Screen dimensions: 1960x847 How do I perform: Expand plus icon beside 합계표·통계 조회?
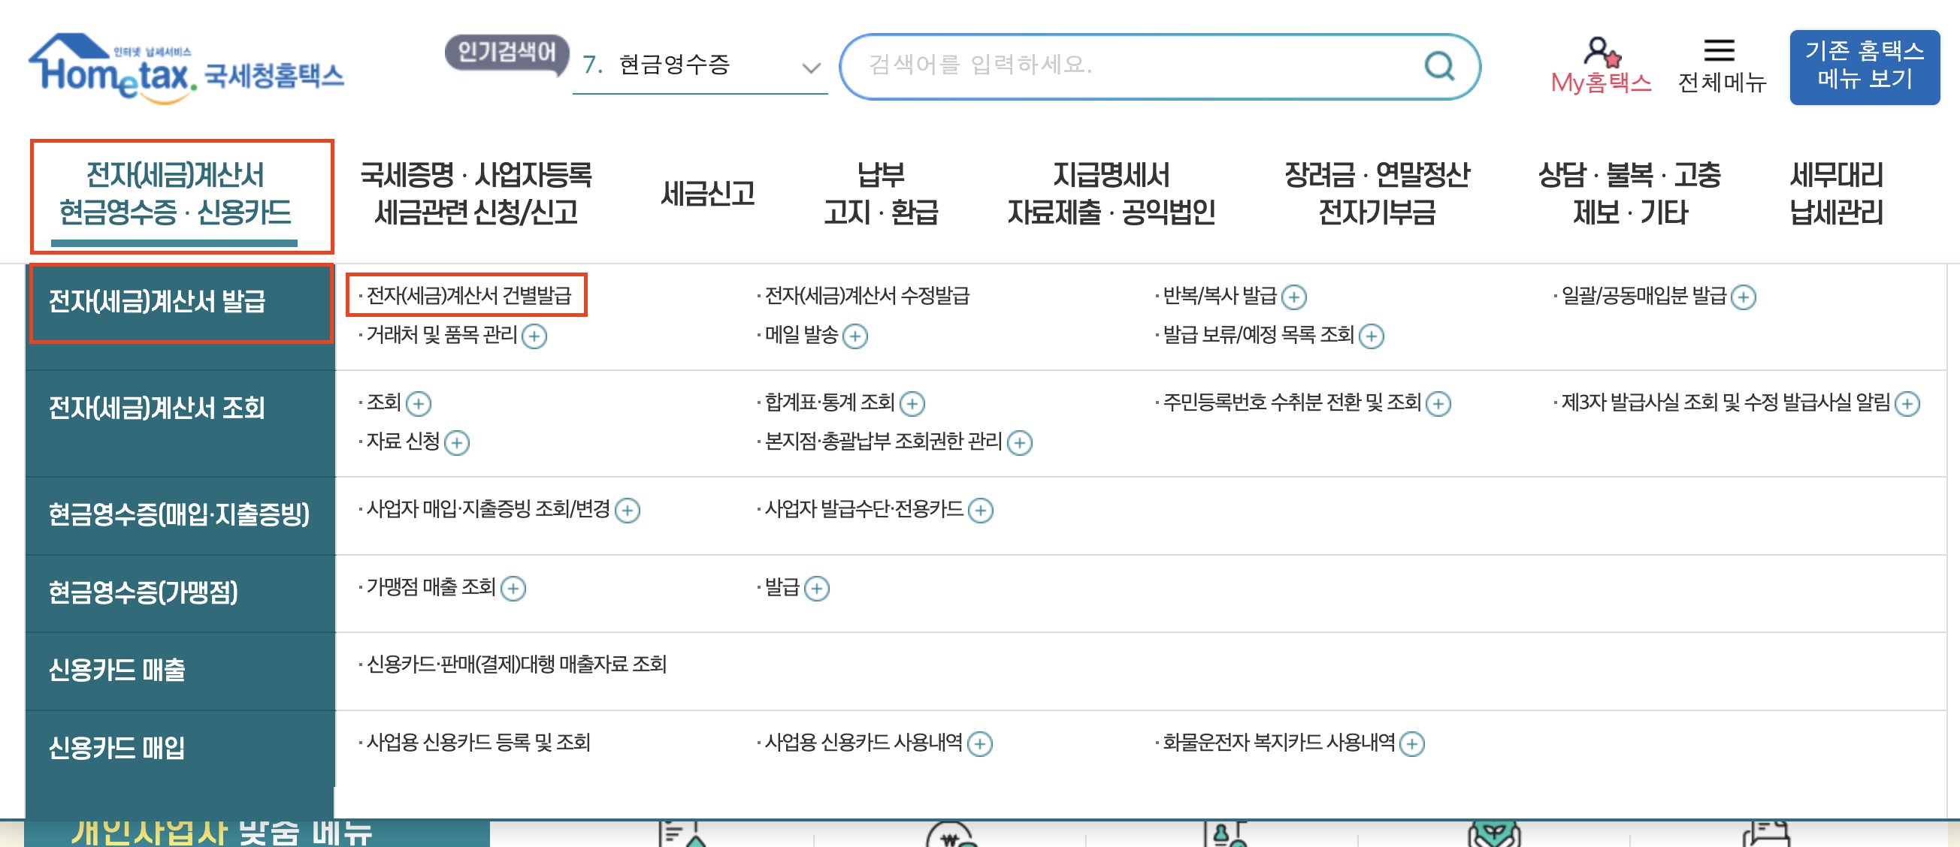click(x=912, y=403)
